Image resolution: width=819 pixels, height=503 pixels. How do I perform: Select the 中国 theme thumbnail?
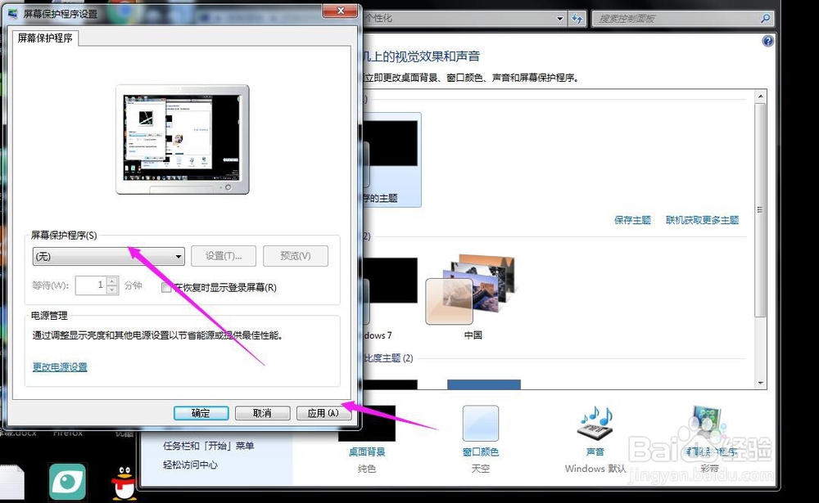pyautogui.click(x=470, y=290)
